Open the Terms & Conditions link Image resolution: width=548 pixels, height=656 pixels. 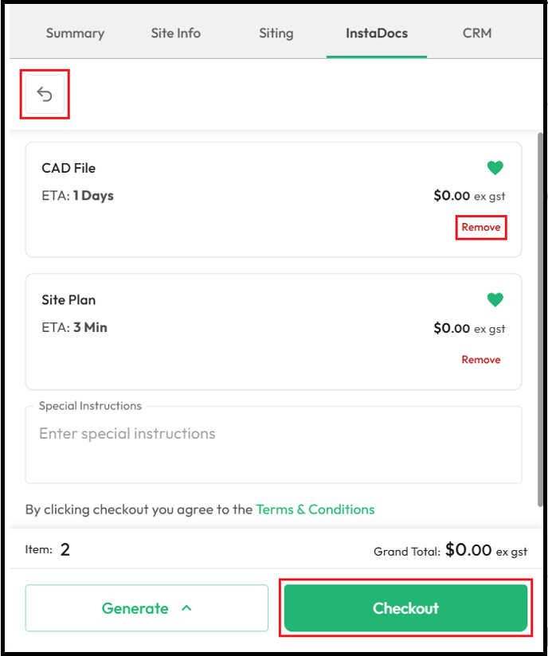click(x=315, y=510)
